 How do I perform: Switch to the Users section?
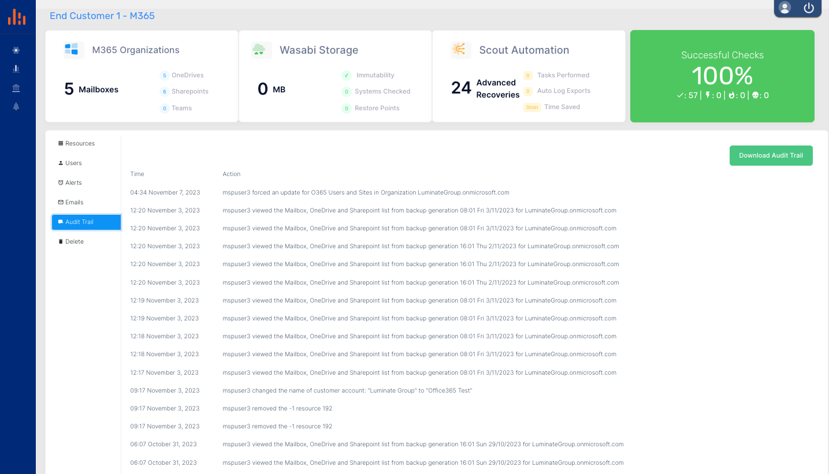(73, 163)
